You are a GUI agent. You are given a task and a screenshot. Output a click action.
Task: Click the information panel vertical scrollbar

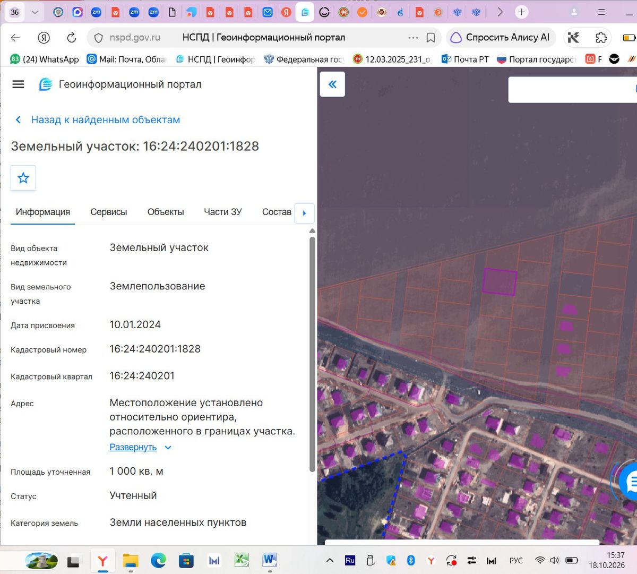(312, 354)
